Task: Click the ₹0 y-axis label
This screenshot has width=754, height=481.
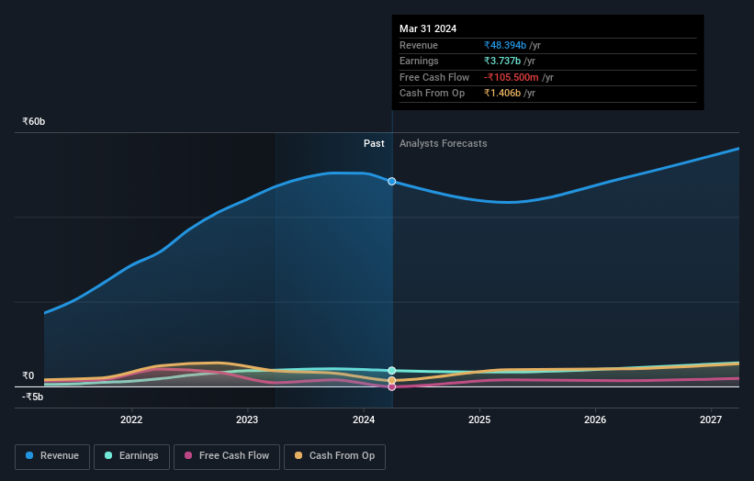Action: point(28,375)
